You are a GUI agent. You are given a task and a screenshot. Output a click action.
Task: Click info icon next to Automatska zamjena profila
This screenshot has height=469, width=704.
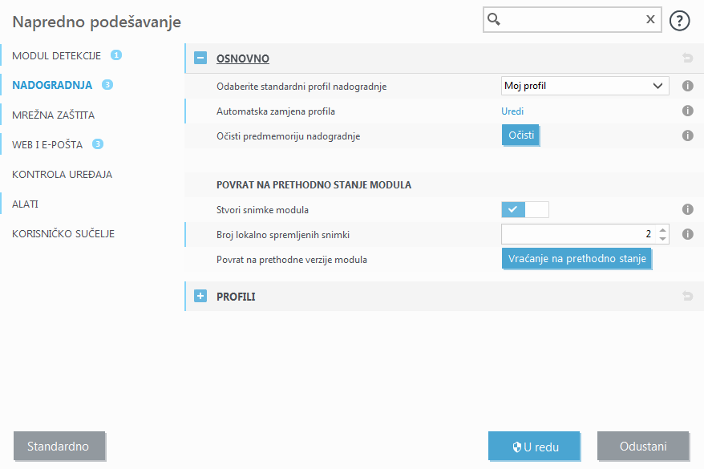tap(687, 111)
